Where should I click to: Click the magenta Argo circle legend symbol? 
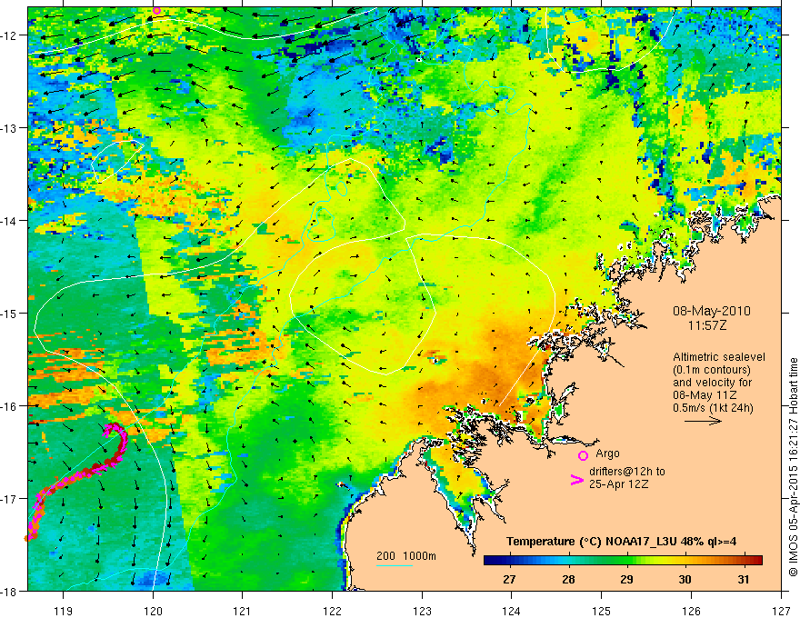coord(583,455)
